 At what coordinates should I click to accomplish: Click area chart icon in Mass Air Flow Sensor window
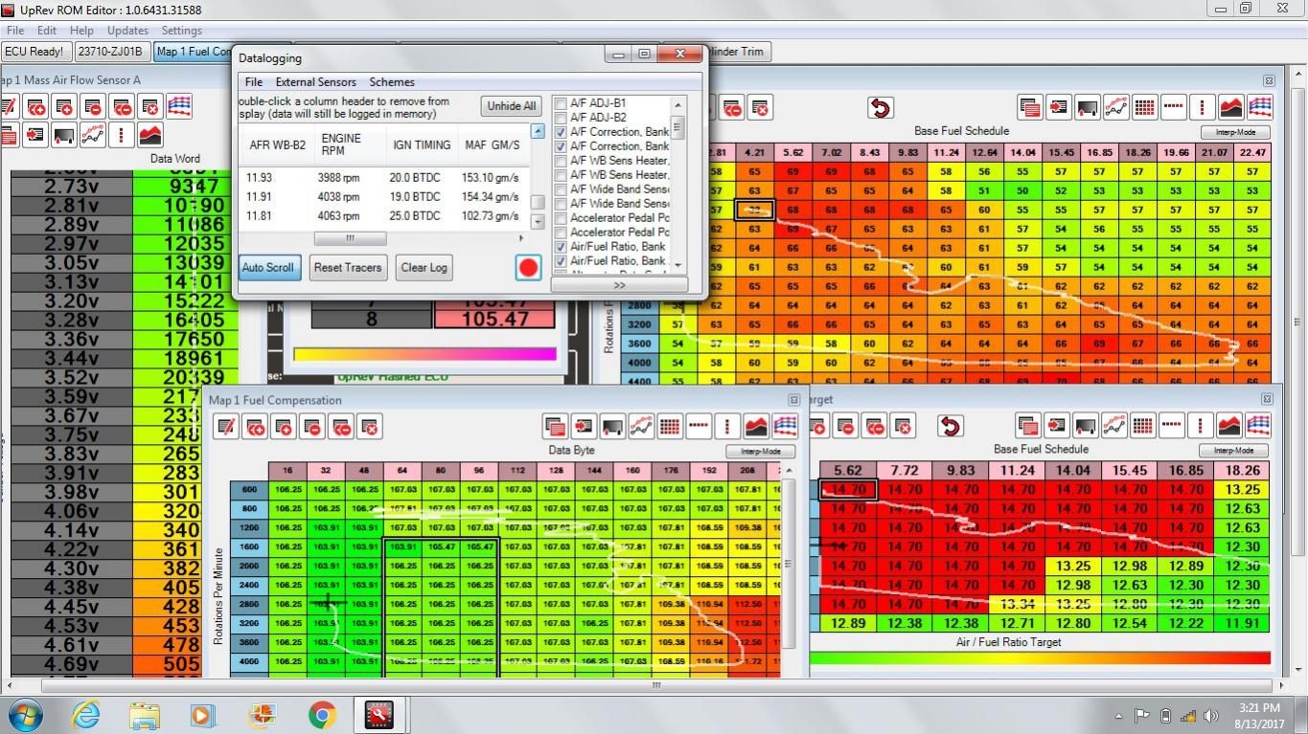point(150,135)
